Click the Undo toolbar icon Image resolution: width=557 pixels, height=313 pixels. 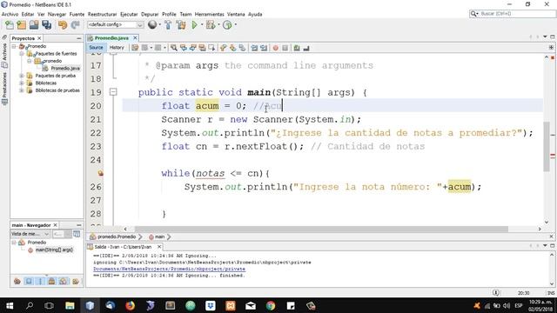(x=63, y=25)
